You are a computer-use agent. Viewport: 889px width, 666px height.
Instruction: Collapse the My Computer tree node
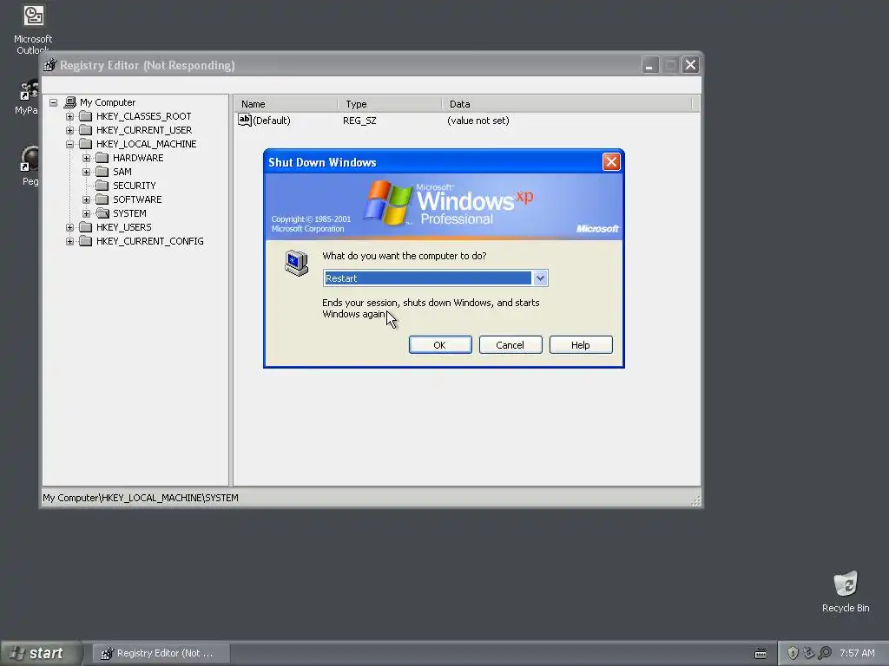tap(53, 102)
